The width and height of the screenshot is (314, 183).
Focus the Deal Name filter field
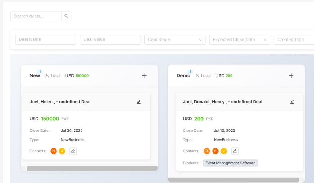pyautogui.click(x=46, y=40)
